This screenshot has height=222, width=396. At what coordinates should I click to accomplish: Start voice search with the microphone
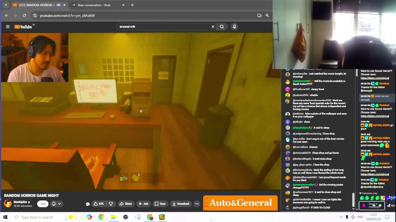[x=235, y=27]
